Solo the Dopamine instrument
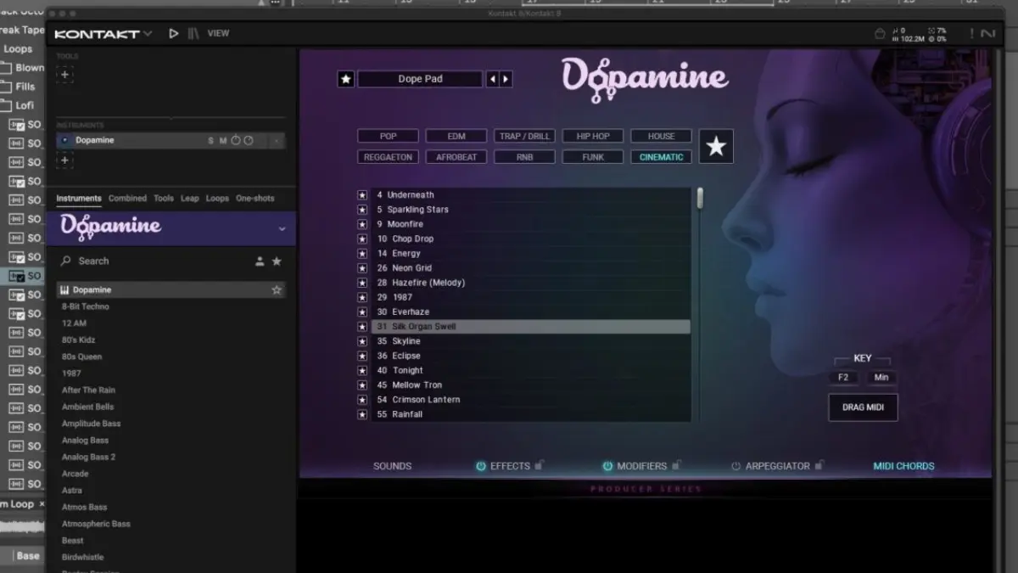Image resolution: width=1018 pixels, height=573 pixels. pyautogui.click(x=211, y=141)
